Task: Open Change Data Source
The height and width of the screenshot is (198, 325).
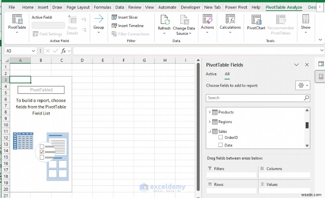Action: 184,25
